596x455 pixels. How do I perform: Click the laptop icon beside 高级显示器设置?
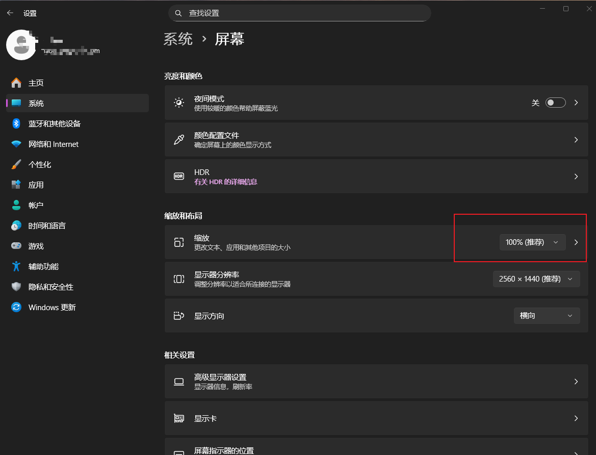click(x=179, y=382)
